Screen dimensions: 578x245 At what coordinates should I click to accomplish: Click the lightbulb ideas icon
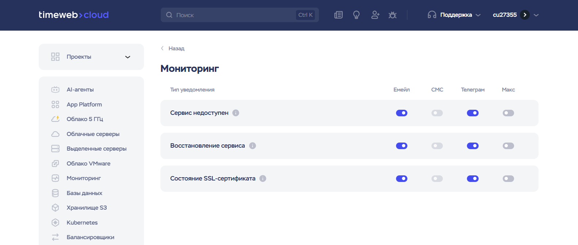[x=356, y=15]
